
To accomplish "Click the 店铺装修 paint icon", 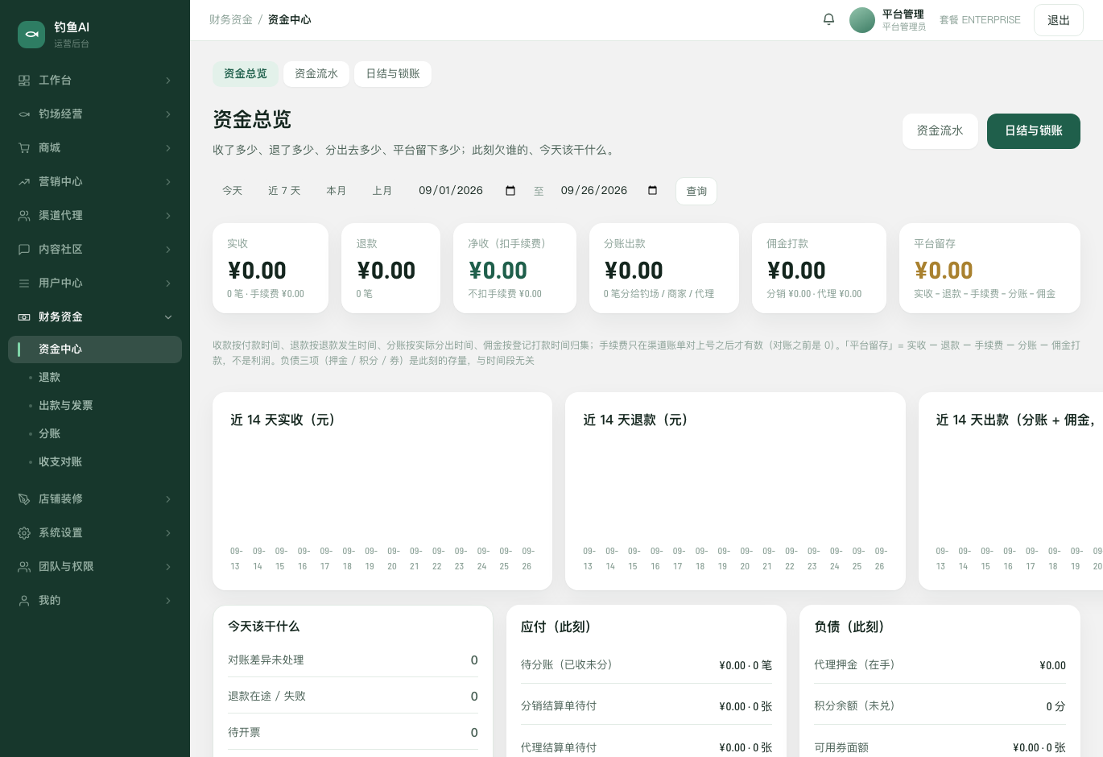I will pos(24,499).
